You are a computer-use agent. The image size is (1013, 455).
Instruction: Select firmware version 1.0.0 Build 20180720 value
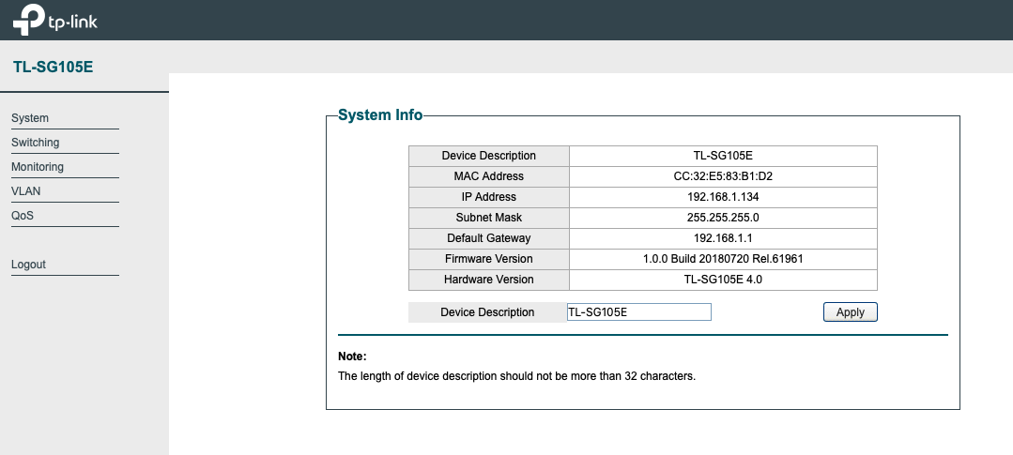[723, 259]
